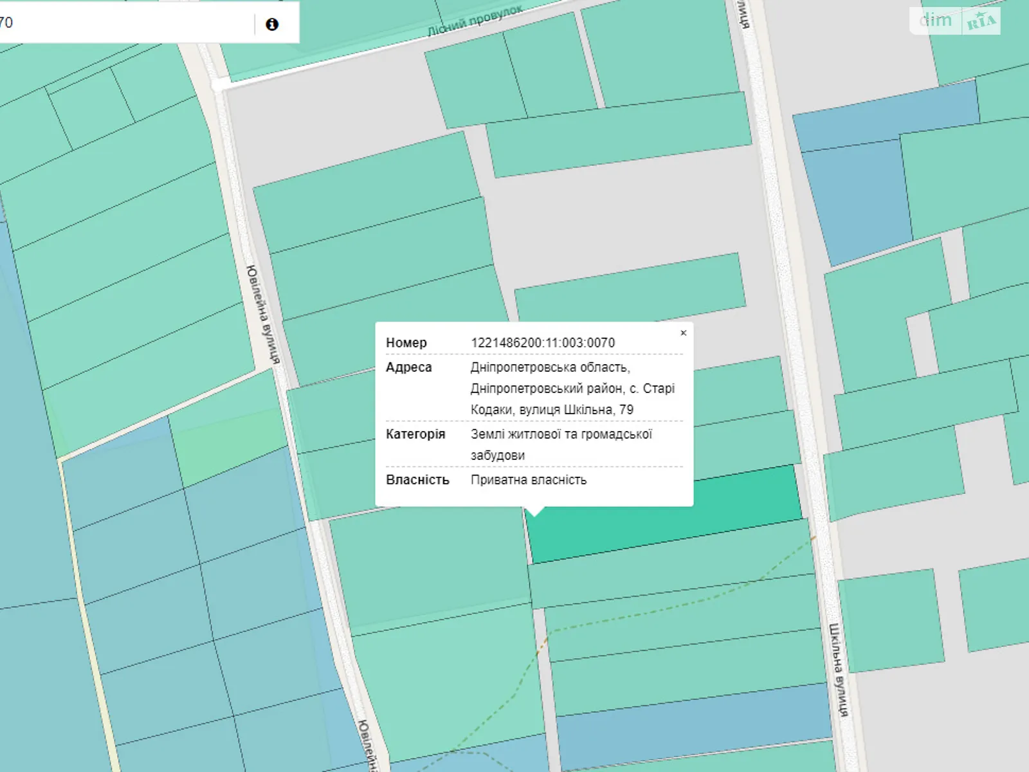Select the cadastral number 1221486200:11:003:0070
Image resolution: width=1029 pixels, height=772 pixels.
[543, 343]
